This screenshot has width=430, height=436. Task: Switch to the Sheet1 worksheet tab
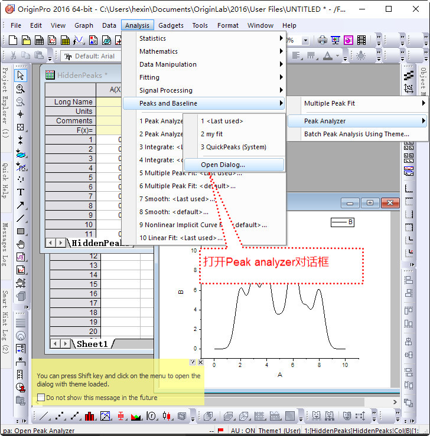(92, 344)
